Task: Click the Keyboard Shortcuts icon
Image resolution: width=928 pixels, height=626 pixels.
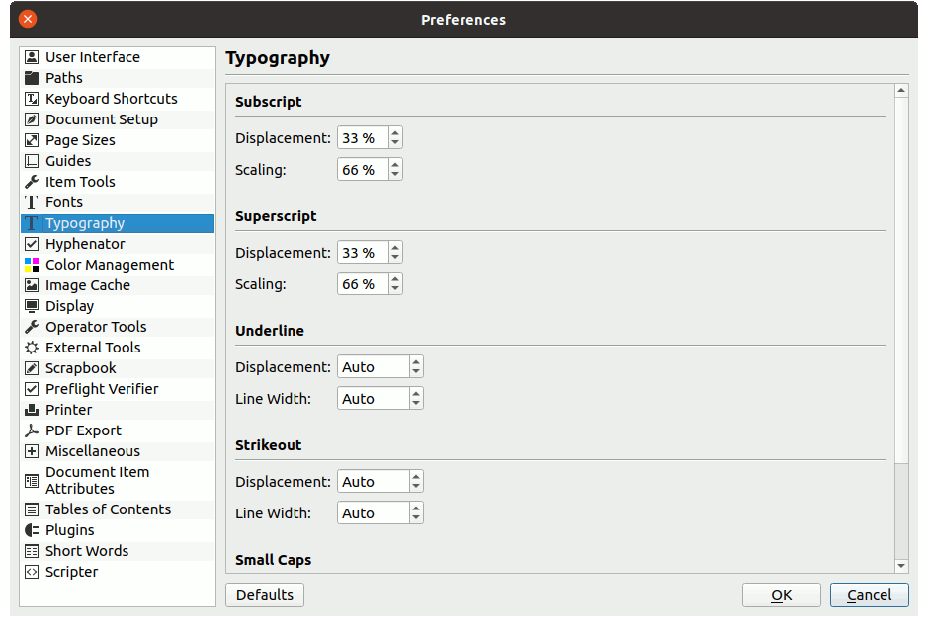Action: click(32, 99)
